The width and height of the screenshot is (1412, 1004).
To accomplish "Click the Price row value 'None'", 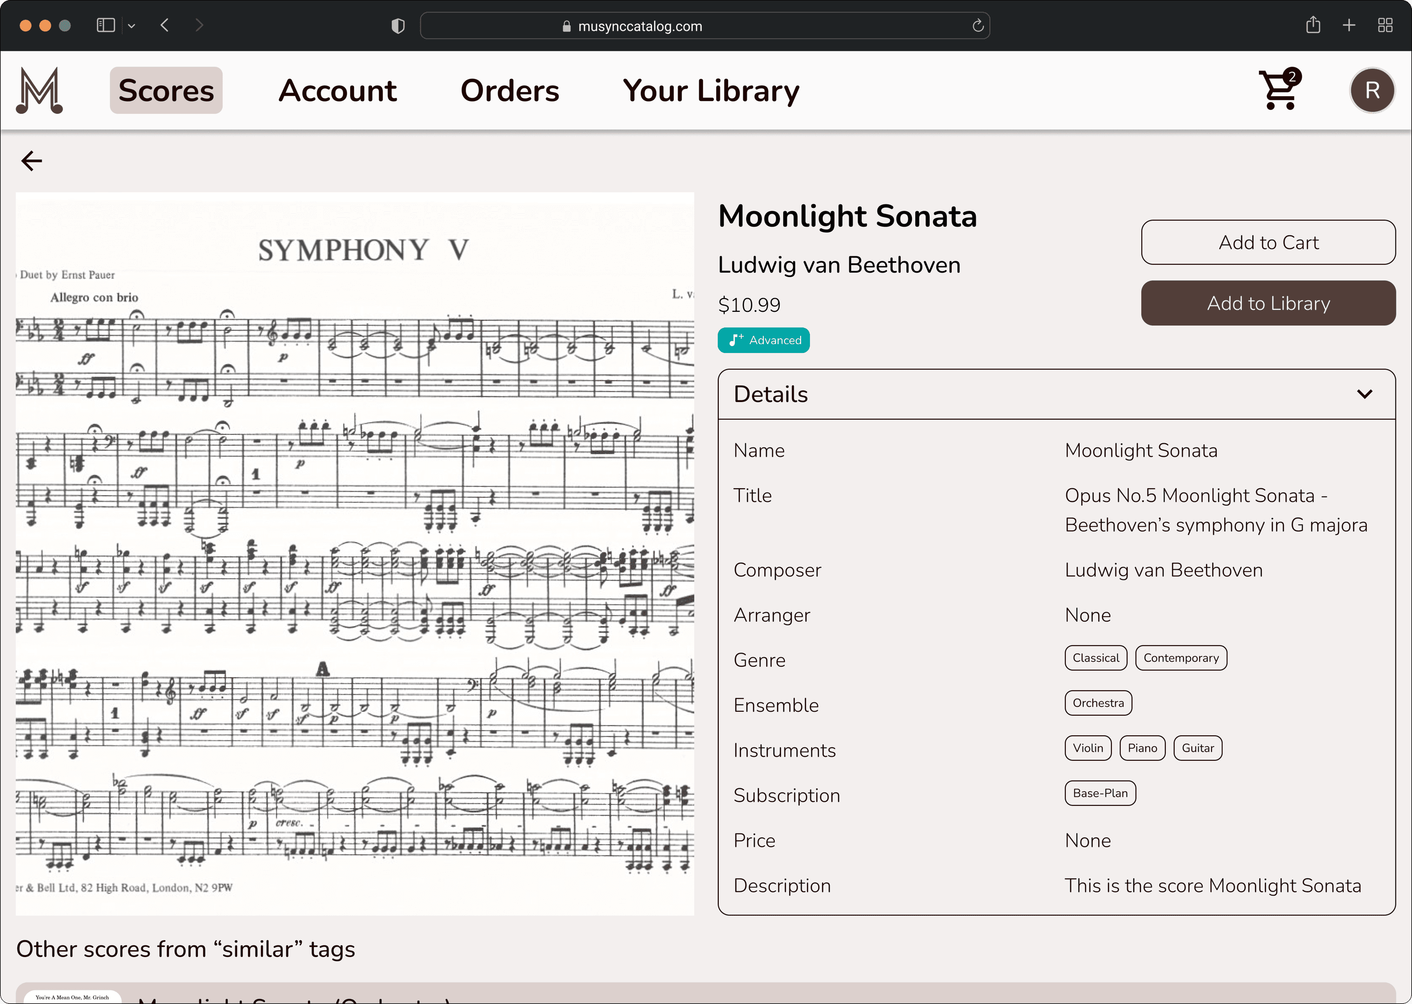I will [1087, 841].
